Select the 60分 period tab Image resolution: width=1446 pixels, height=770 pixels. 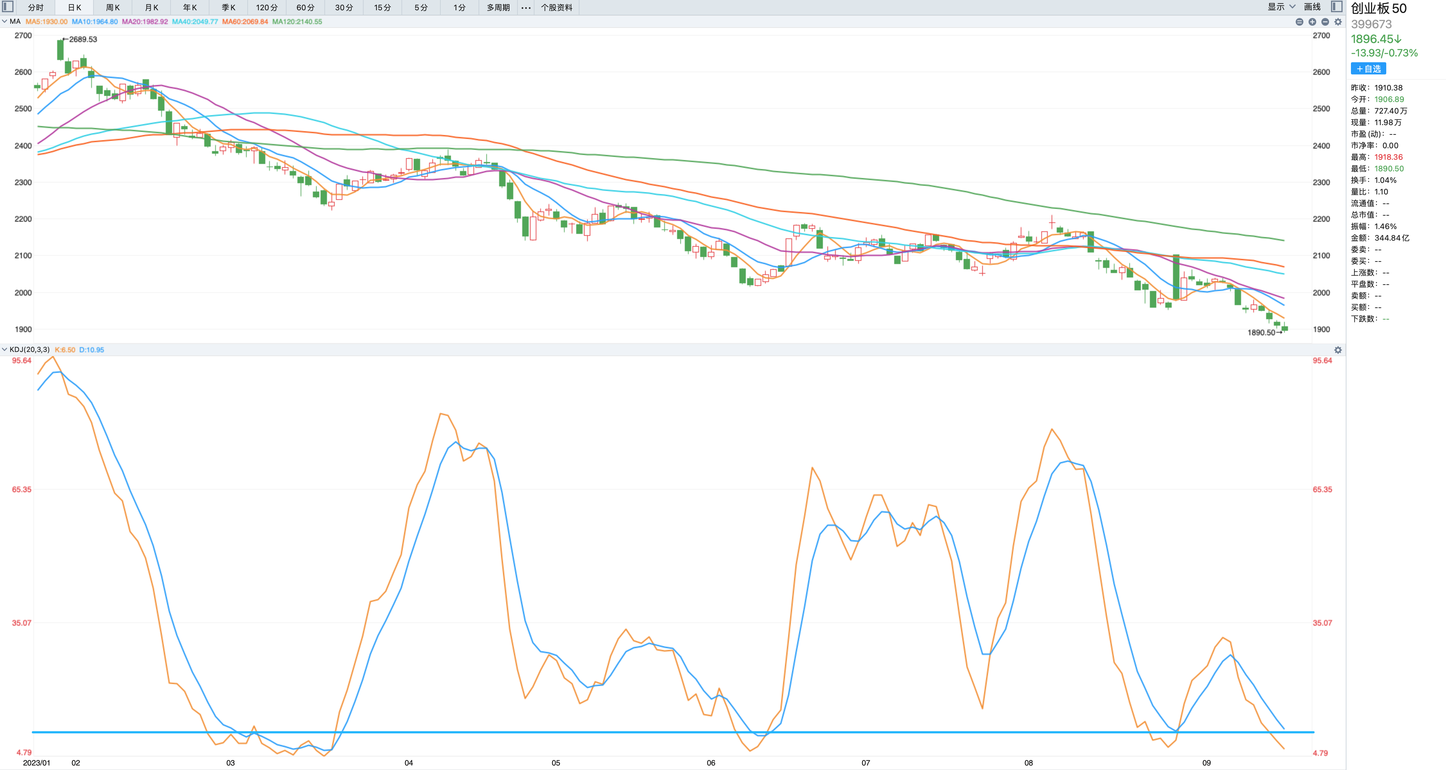[x=305, y=7]
